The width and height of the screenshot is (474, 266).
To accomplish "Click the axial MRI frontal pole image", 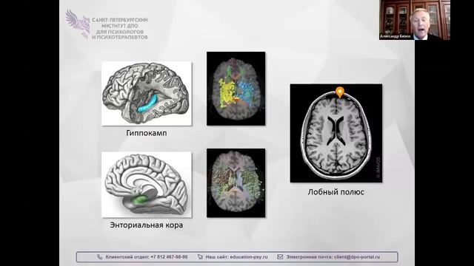I will [336, 133].
